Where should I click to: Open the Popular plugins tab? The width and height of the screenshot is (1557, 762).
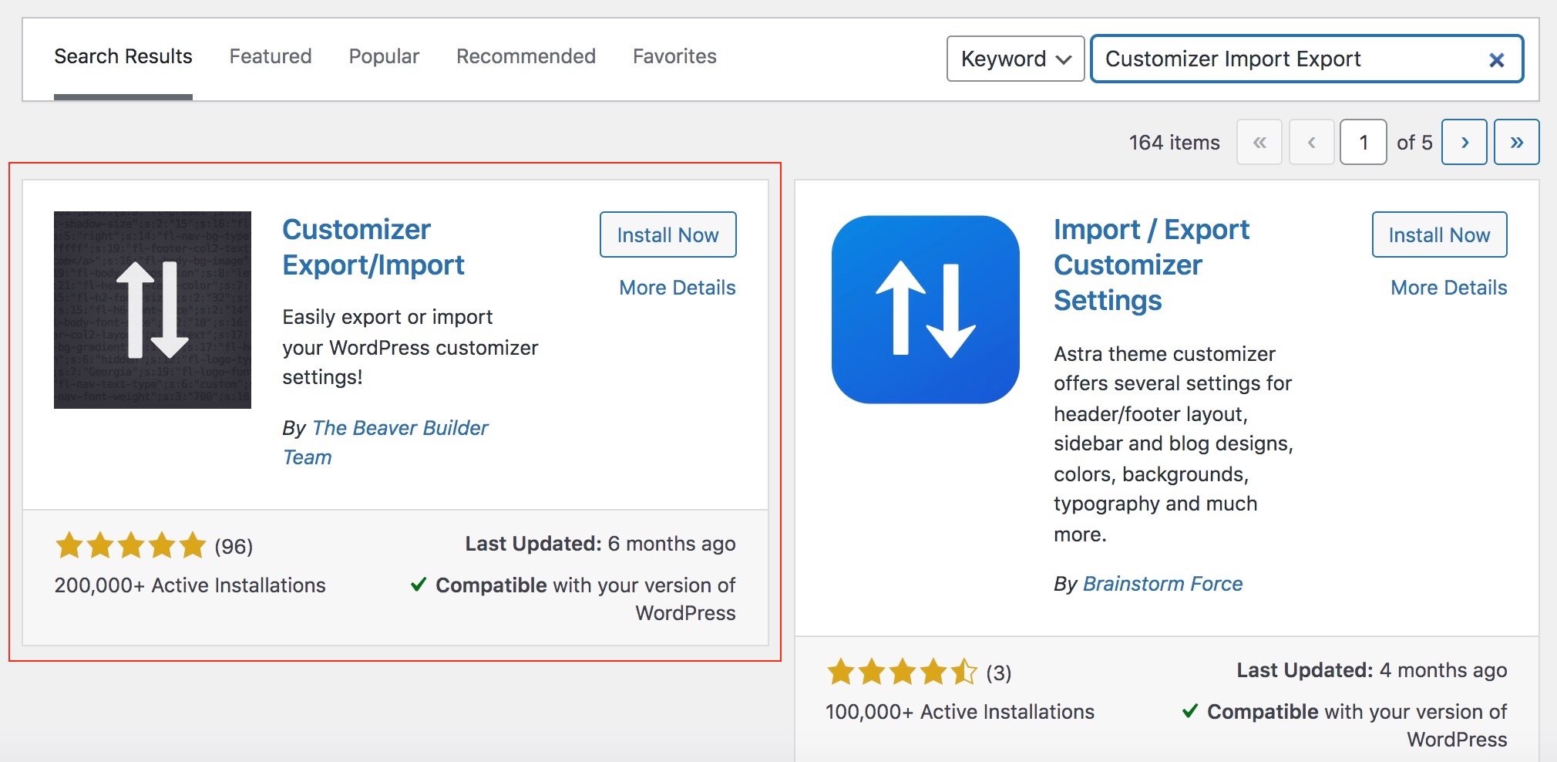click(x=384, y=56)
